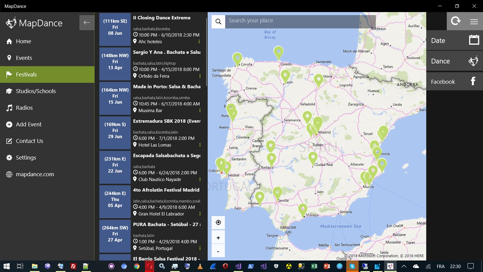
Task: Zoom out on the map
Action: tap(218, 251)
